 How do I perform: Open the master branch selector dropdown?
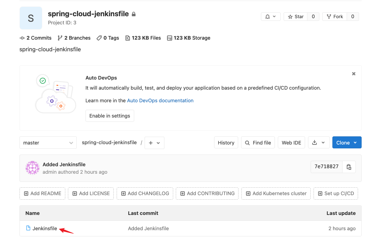click(x=48, y=143)
